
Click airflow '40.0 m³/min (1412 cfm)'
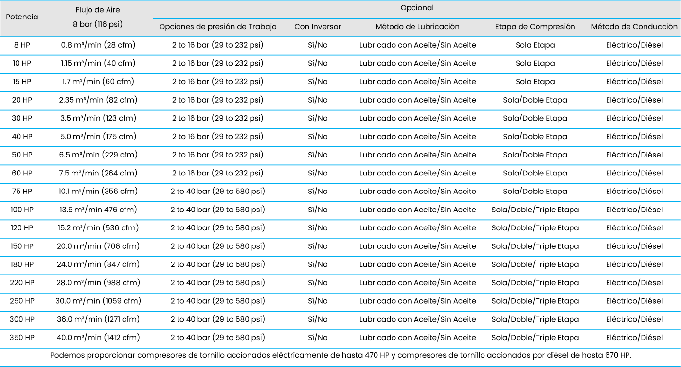click(x=98, y=338)
